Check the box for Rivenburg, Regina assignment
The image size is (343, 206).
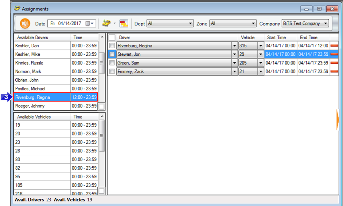(x=112, y=46)
